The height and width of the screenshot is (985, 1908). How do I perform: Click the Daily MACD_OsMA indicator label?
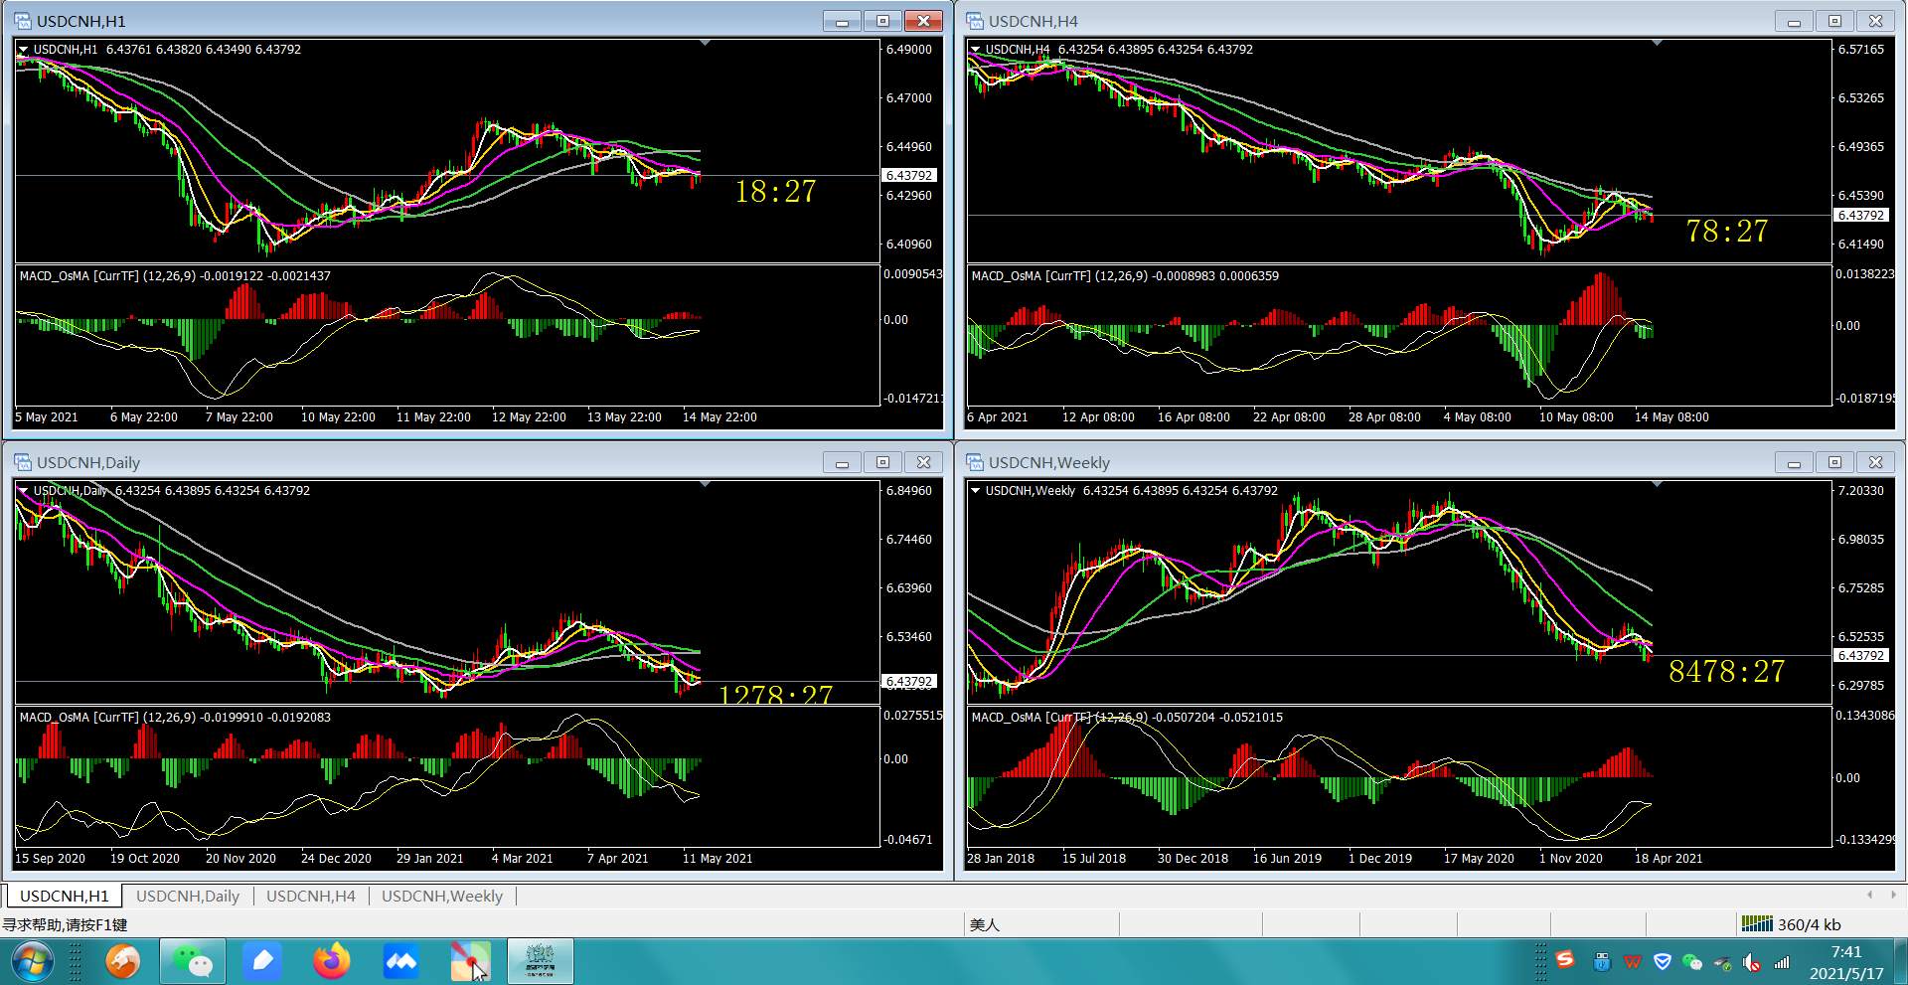pyautogui.click(x=175, y=717)
